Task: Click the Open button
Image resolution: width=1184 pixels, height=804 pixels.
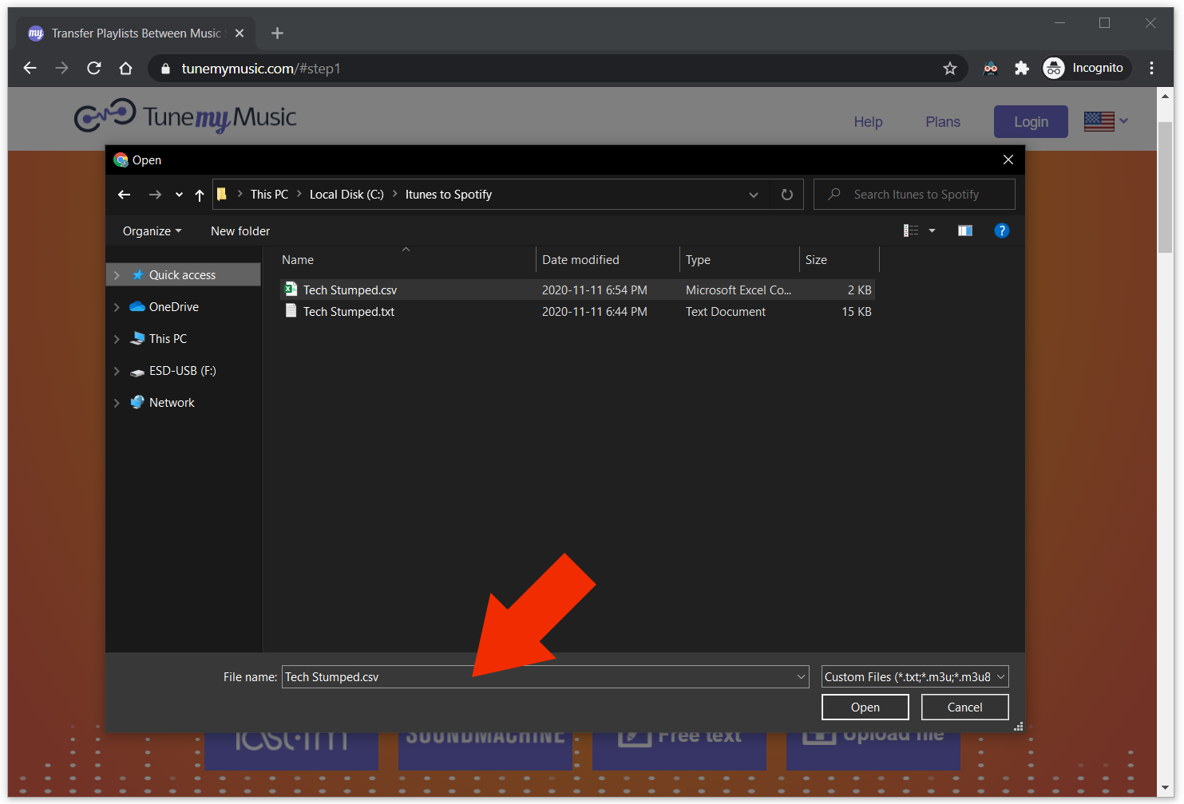Action: [865, 707]
